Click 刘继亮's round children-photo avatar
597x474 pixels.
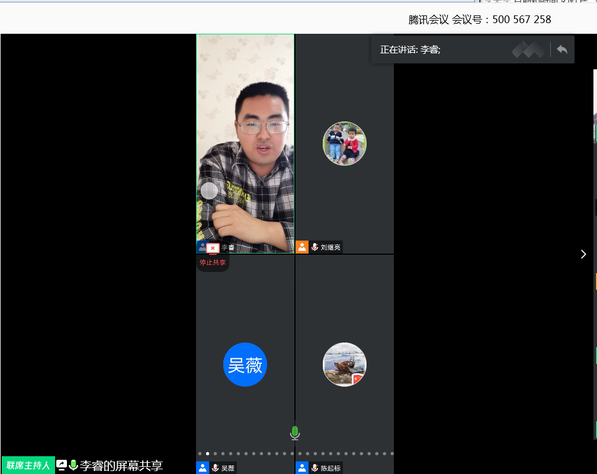point(345,143)
